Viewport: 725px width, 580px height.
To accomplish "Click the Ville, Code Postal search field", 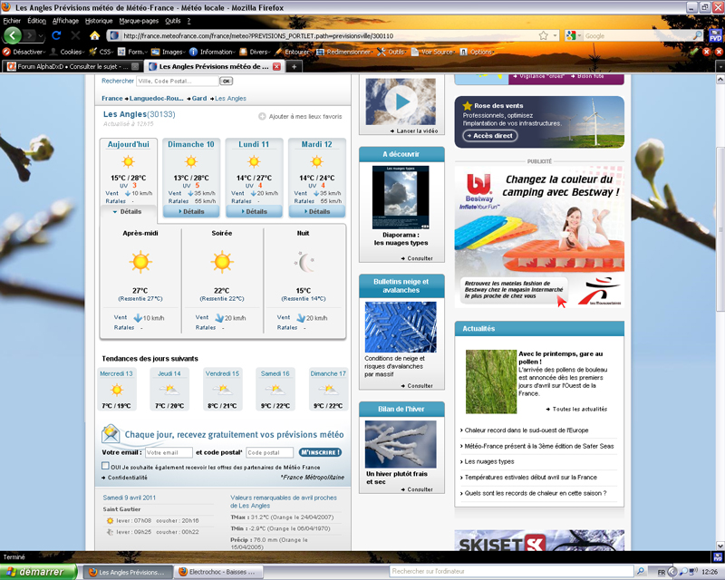I will pos(178,81).
